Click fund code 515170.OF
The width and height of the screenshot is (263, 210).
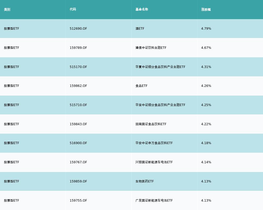pyautogui.click(x=78, y=67)
